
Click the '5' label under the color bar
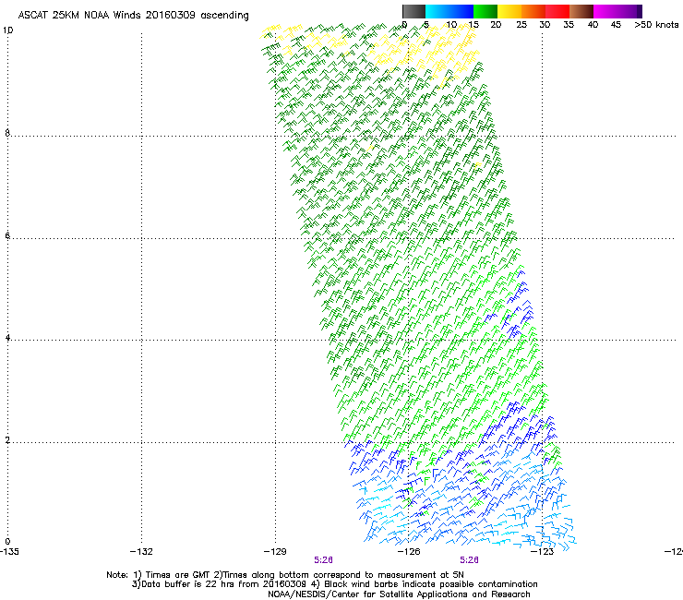[x=426, y=25]
